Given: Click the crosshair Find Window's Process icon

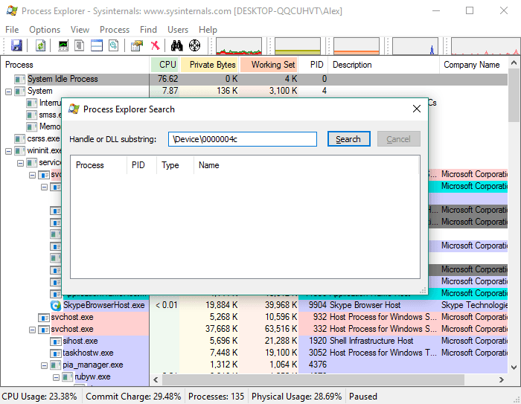Looking at the screenshot, I should click(195, 45).
